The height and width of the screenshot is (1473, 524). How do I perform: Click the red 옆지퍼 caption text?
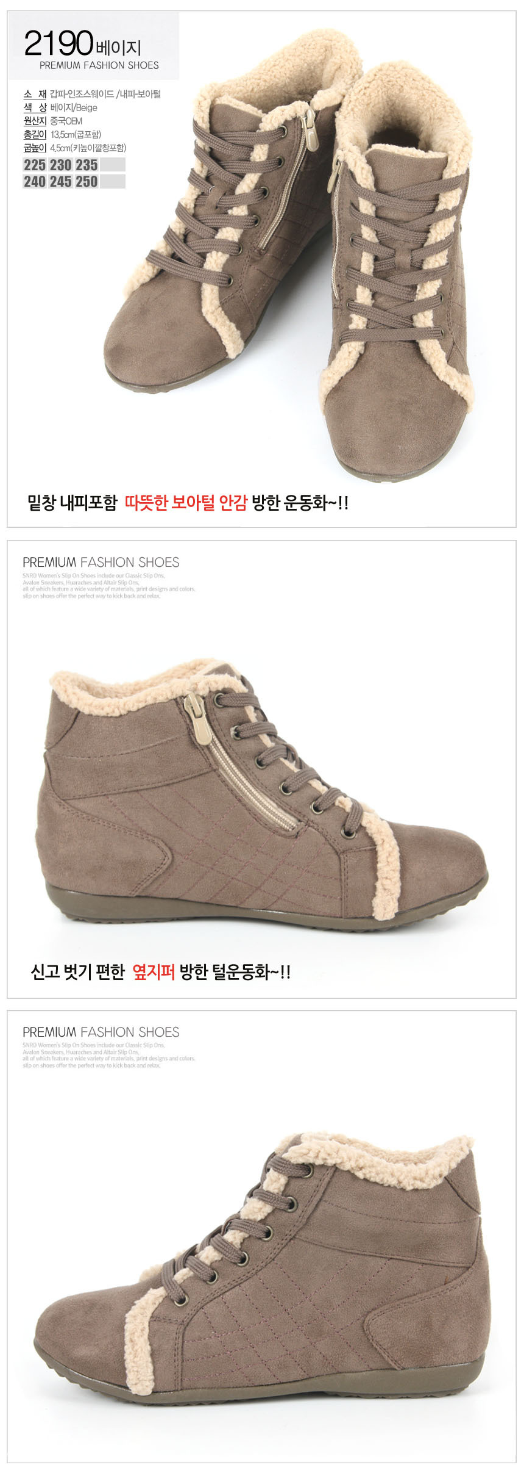[154, 972]
